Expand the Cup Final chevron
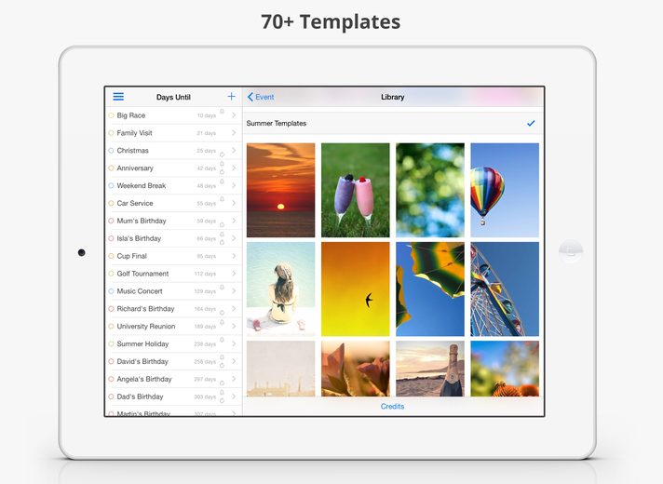This screenshot has width=663, height=484. [x=234, y=256]
